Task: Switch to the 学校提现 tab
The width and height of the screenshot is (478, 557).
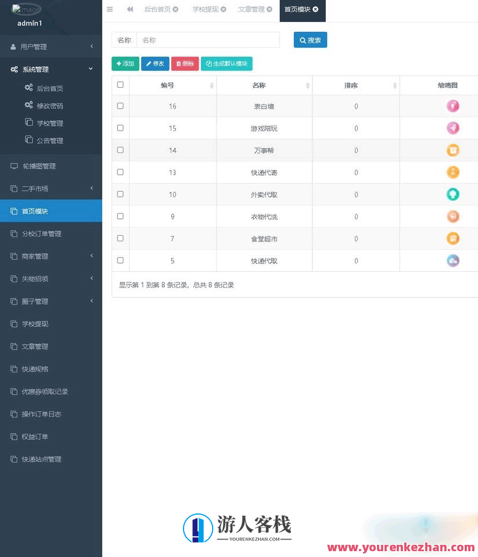Action: point(204,9)
